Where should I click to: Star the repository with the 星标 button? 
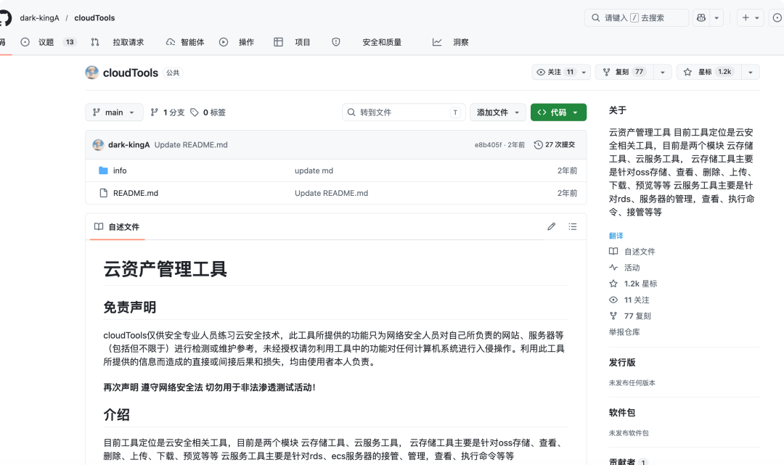tap(709, 72)
